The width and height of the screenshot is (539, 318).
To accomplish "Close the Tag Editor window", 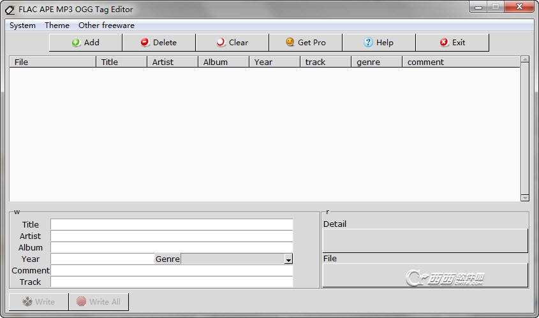I will tap(519, 6).
